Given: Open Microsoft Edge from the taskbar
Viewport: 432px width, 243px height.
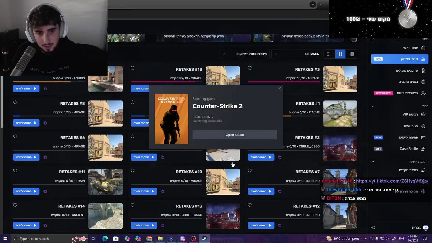Looking at the screenshot, I should [105, 239].
